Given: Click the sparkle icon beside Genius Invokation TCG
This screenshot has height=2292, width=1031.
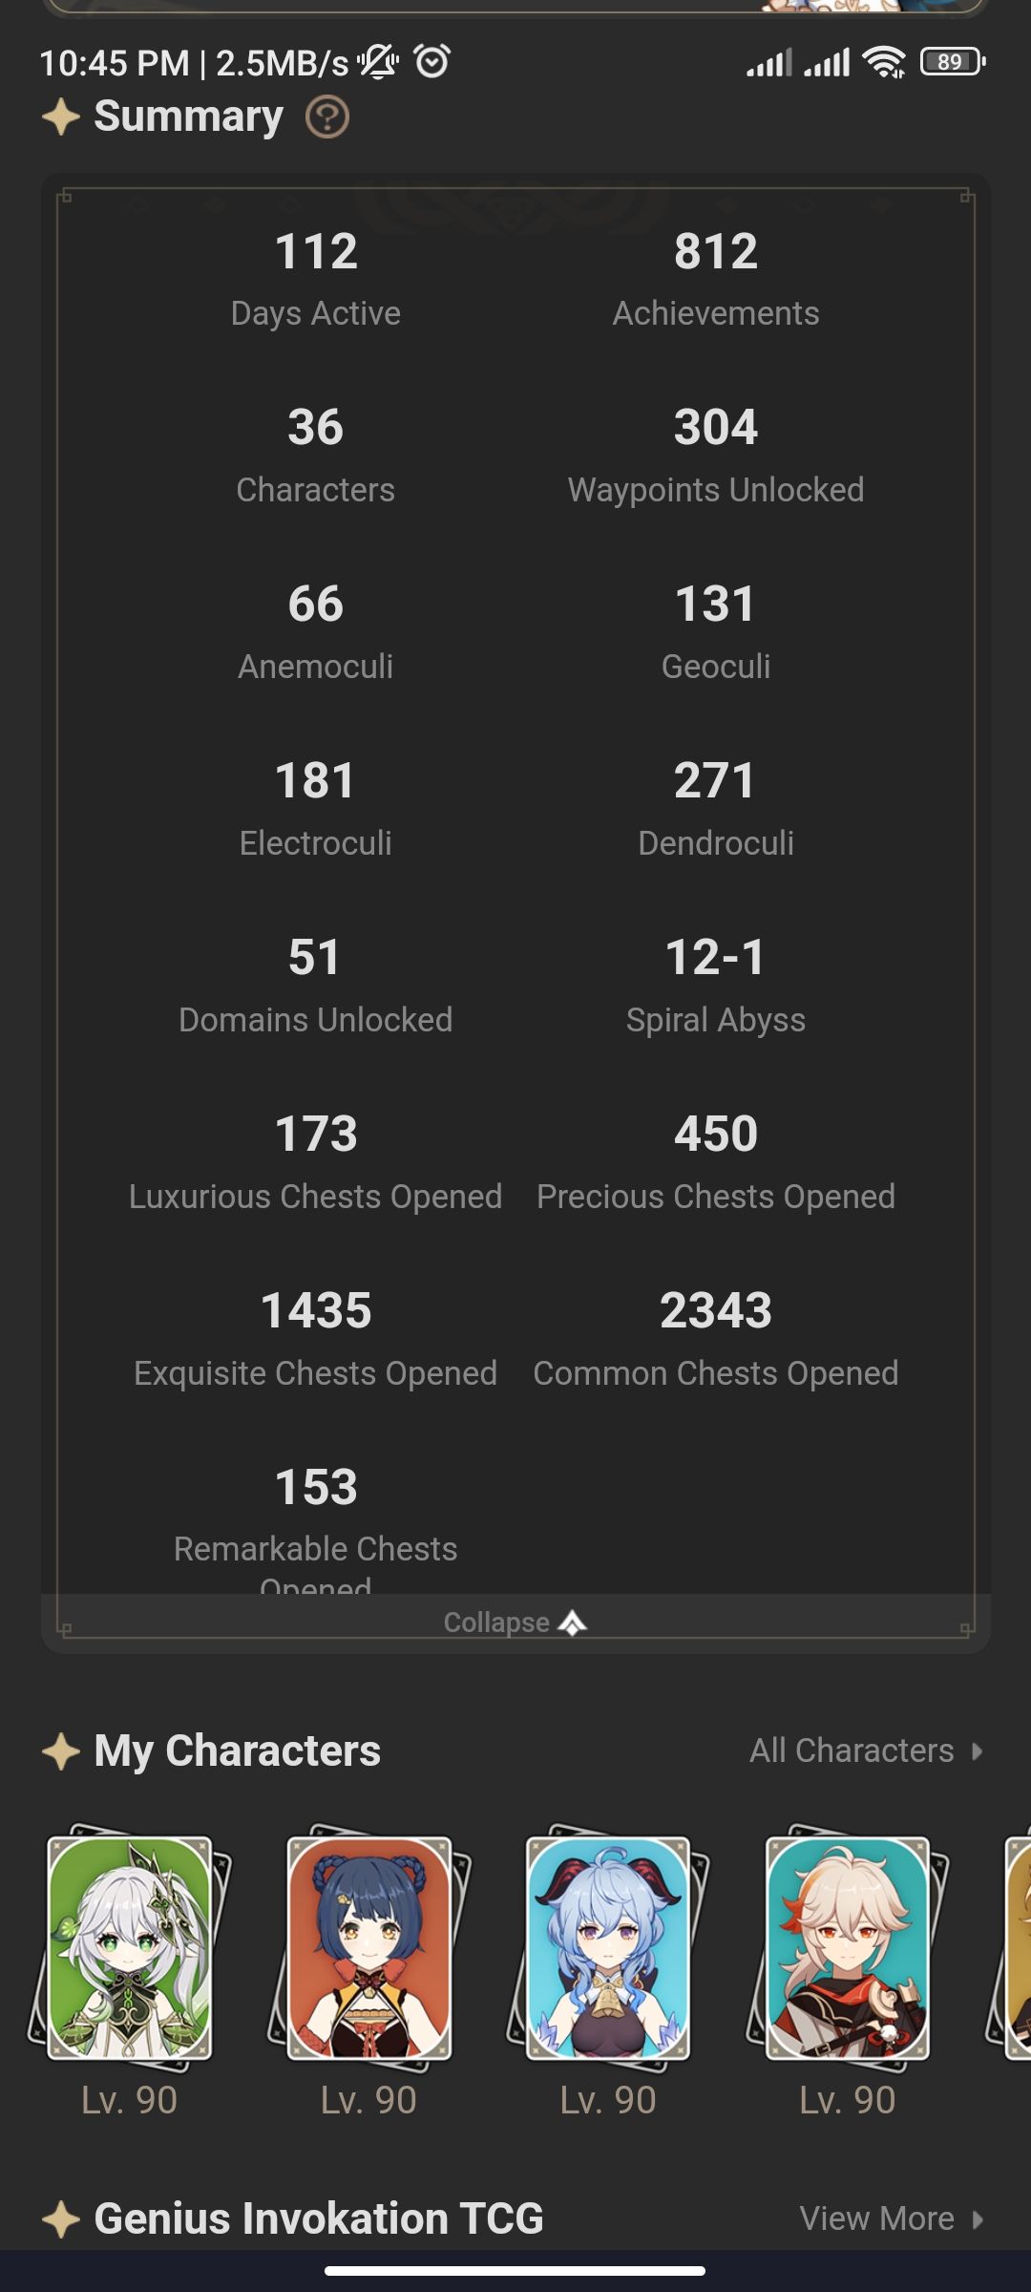Looking at the screenshot, I should [x=60, y=2218].
